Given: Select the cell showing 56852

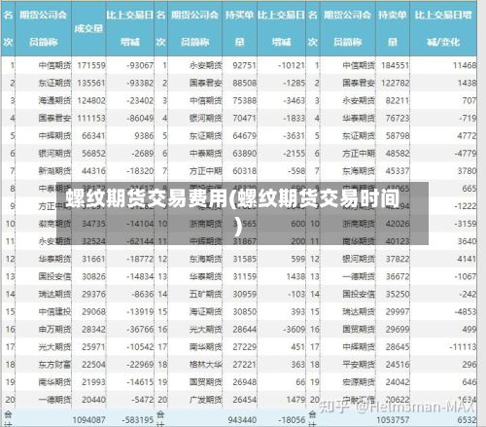Looking at the screenshot, I should (x=93, y=153).
